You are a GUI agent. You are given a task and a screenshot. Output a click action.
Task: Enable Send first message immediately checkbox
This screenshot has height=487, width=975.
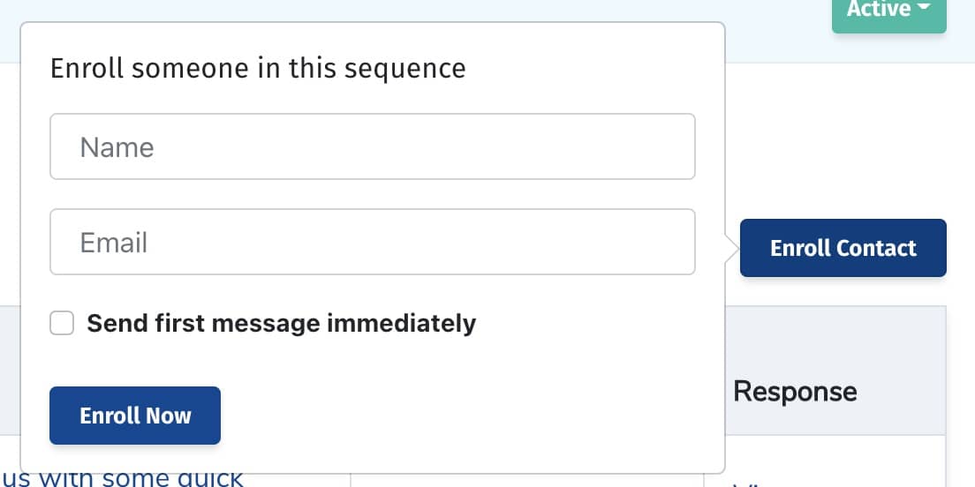tap(62, 323)
